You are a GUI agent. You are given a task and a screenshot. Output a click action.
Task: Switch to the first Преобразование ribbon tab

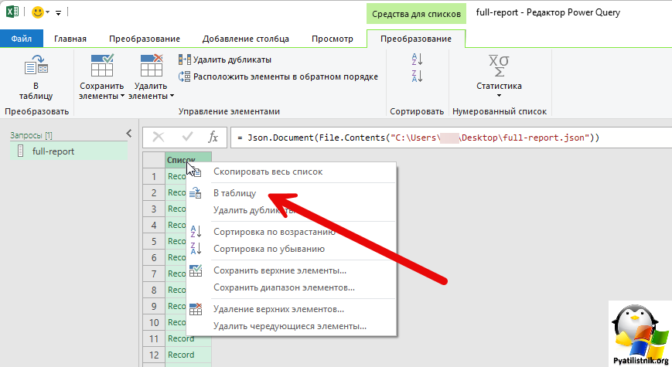(145, 39)
